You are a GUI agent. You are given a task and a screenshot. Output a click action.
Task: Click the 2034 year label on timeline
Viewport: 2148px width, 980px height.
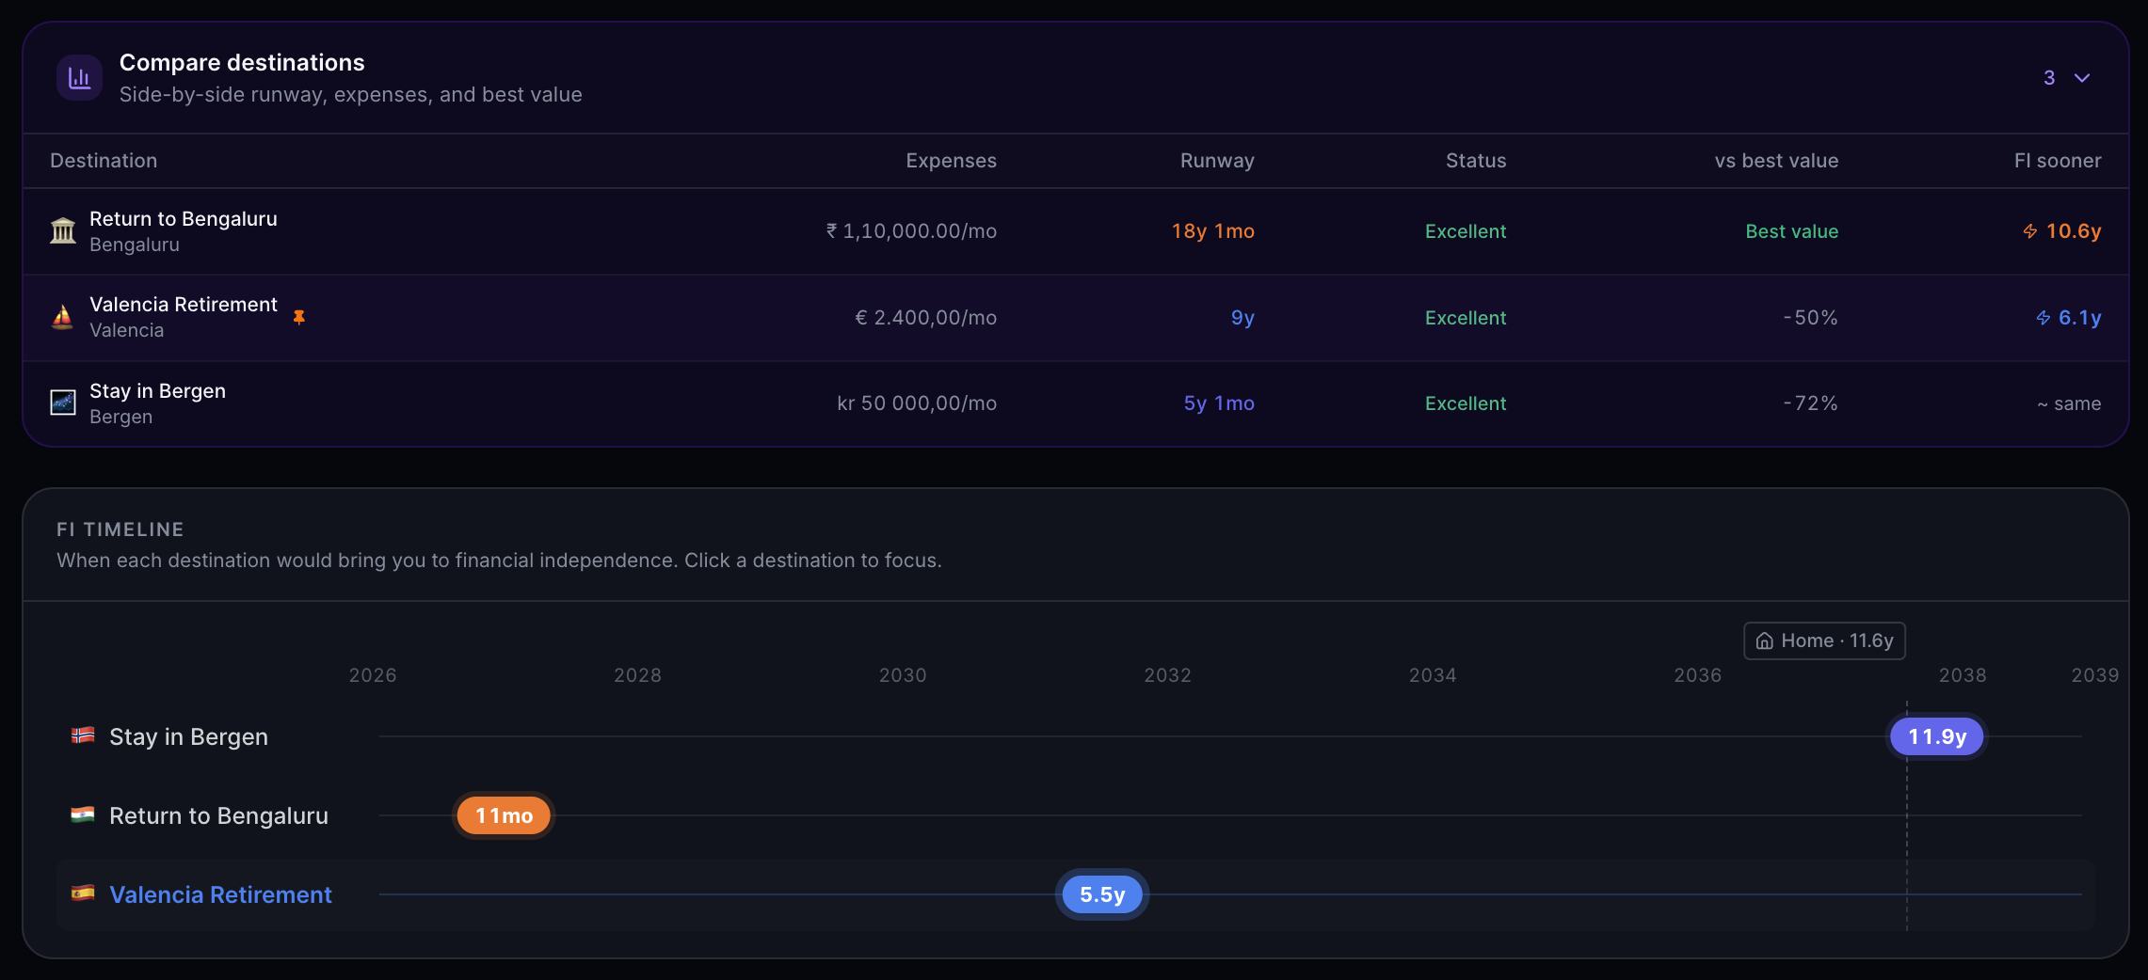1433,675
